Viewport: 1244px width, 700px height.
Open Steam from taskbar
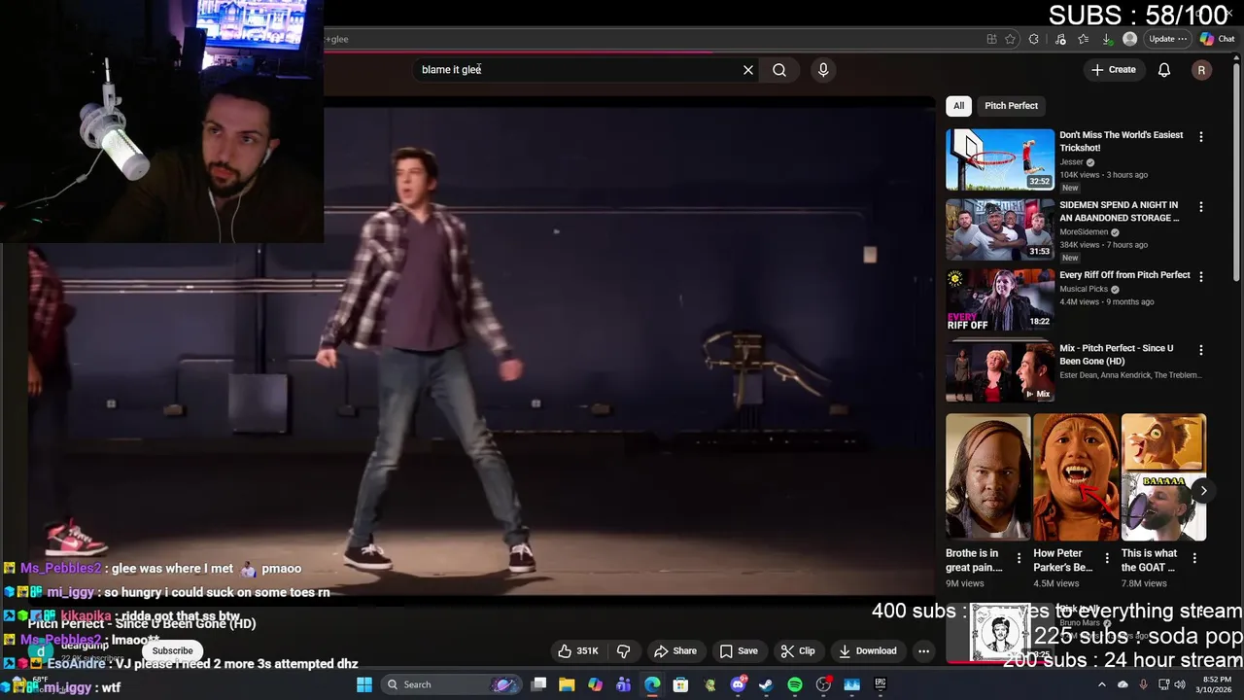tap(766, 684)
